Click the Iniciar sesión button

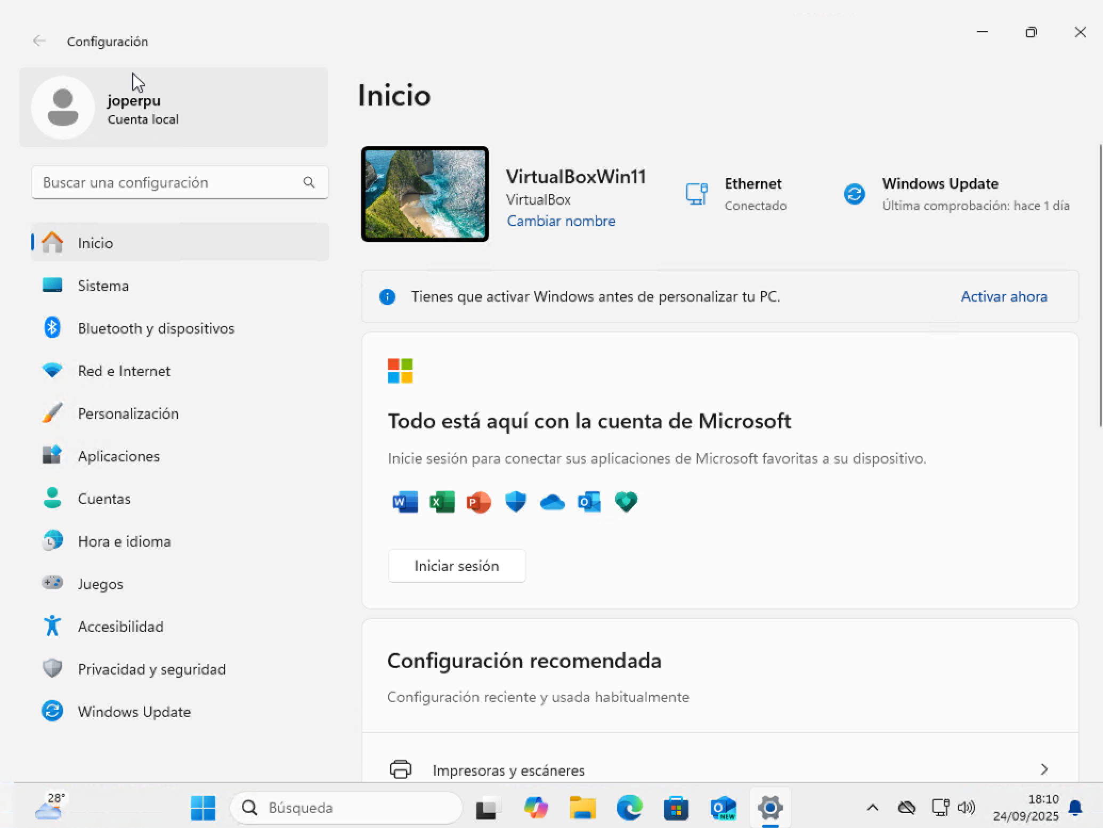click(x=457, y=566)
